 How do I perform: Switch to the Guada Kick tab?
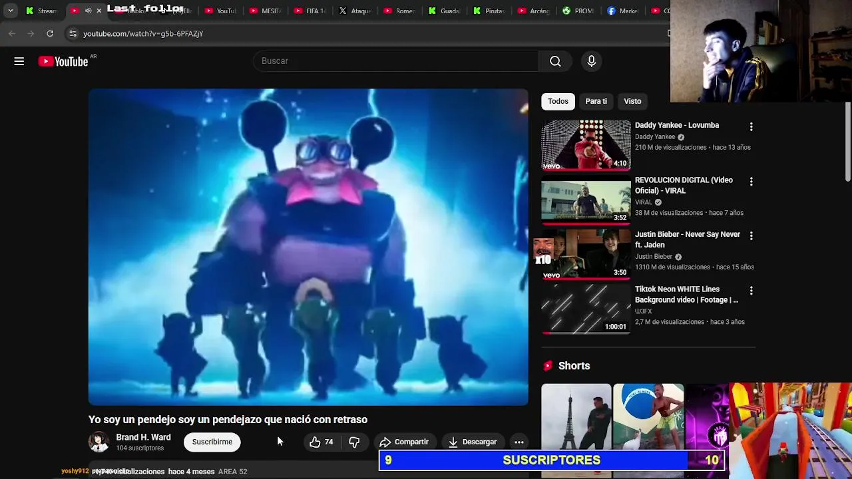[x=444, y=11]
